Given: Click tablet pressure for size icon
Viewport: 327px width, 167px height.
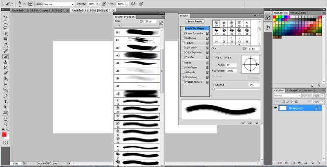Looking at the screenshot, I should tap(141, 4).
